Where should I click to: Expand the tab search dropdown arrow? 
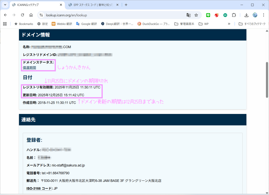coord(5,5)
